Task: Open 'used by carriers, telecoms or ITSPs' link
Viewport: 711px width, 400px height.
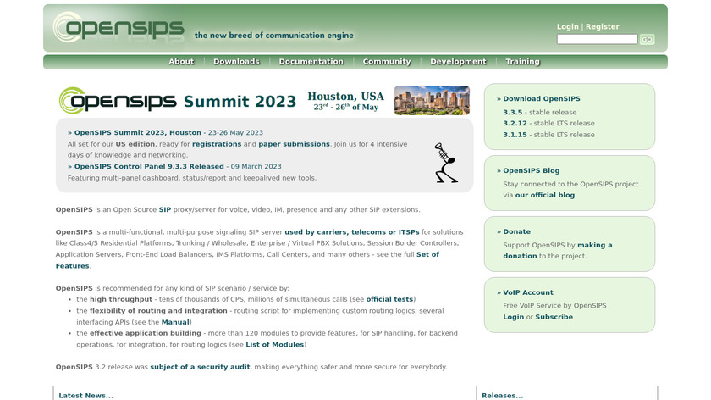Action: [352, 232]
